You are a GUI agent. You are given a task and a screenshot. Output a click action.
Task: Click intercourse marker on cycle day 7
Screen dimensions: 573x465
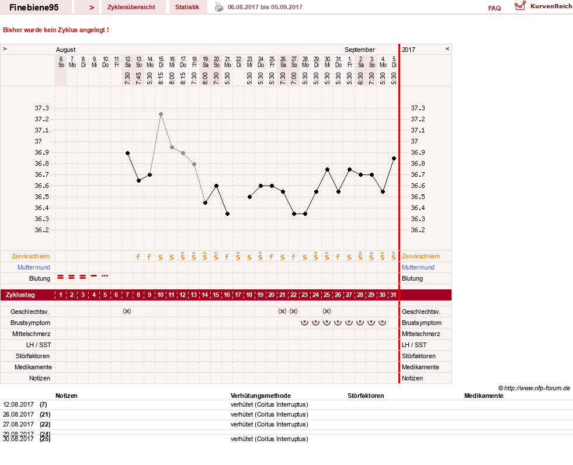[x=127, y=312]
